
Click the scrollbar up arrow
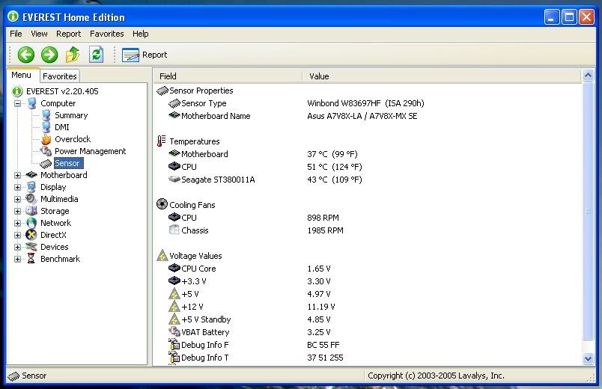click(x=588, y=76)
